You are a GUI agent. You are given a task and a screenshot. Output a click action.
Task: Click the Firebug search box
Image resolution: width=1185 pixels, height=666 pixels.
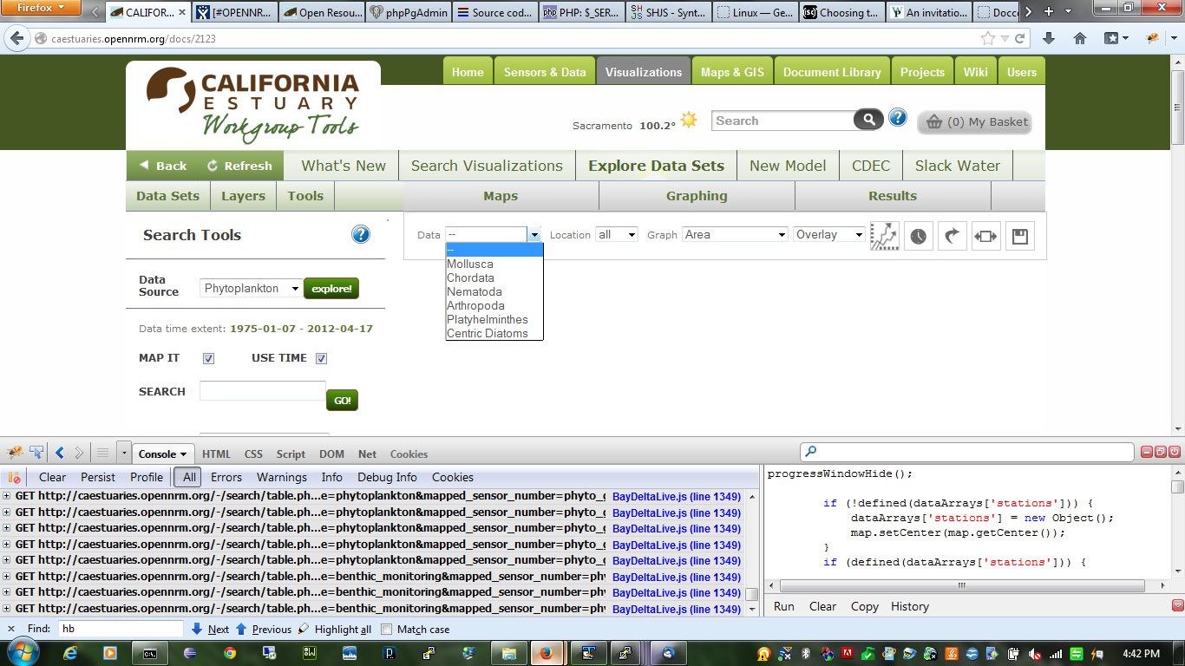click(966, 452)
